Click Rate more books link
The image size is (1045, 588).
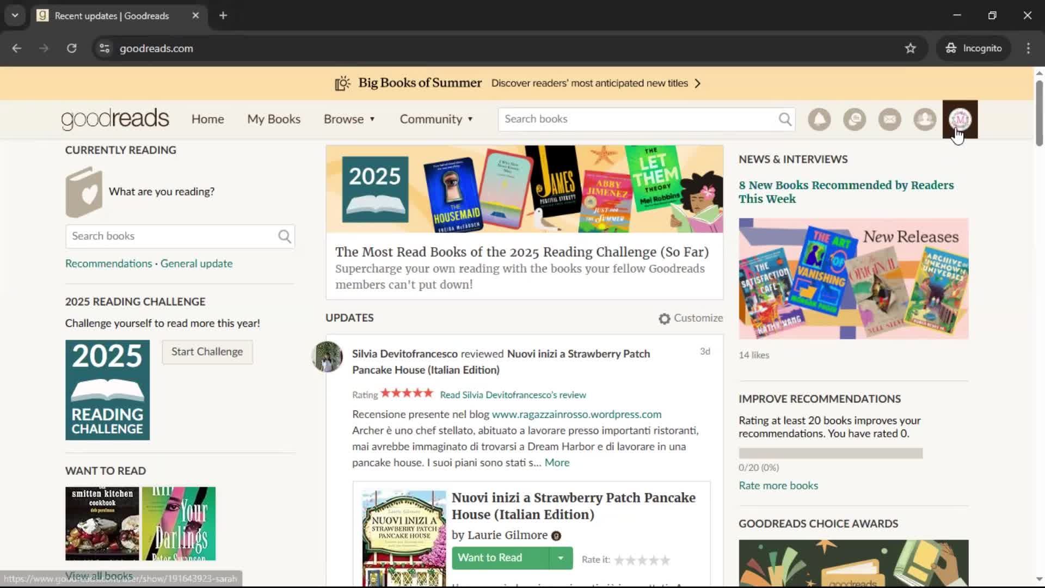pyautogui.click(x=778, y=486)
